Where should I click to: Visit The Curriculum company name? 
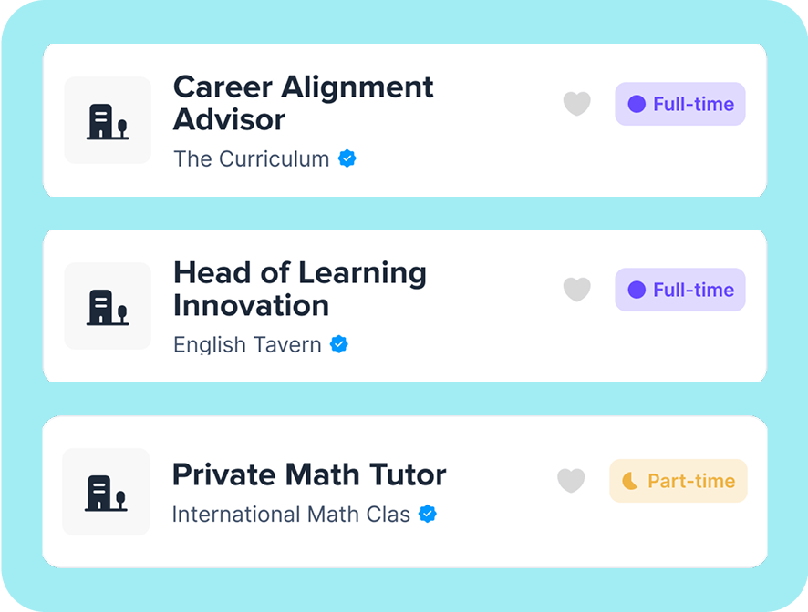tap(252, 159)
